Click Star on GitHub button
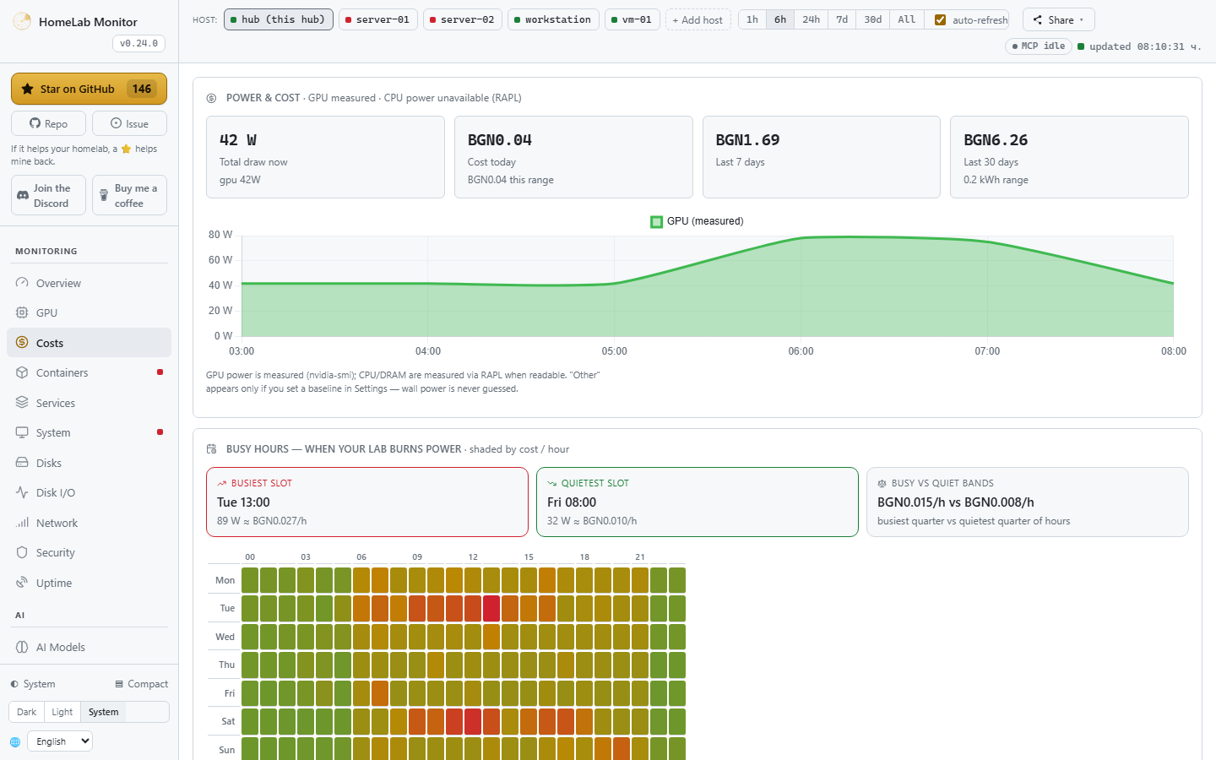 click(89, 89)
